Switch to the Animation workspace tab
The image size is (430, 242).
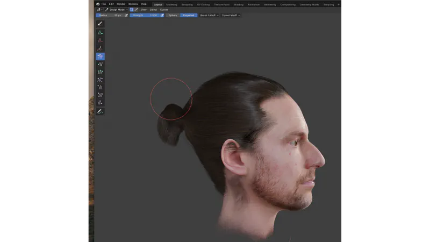[x=254, y=5]
